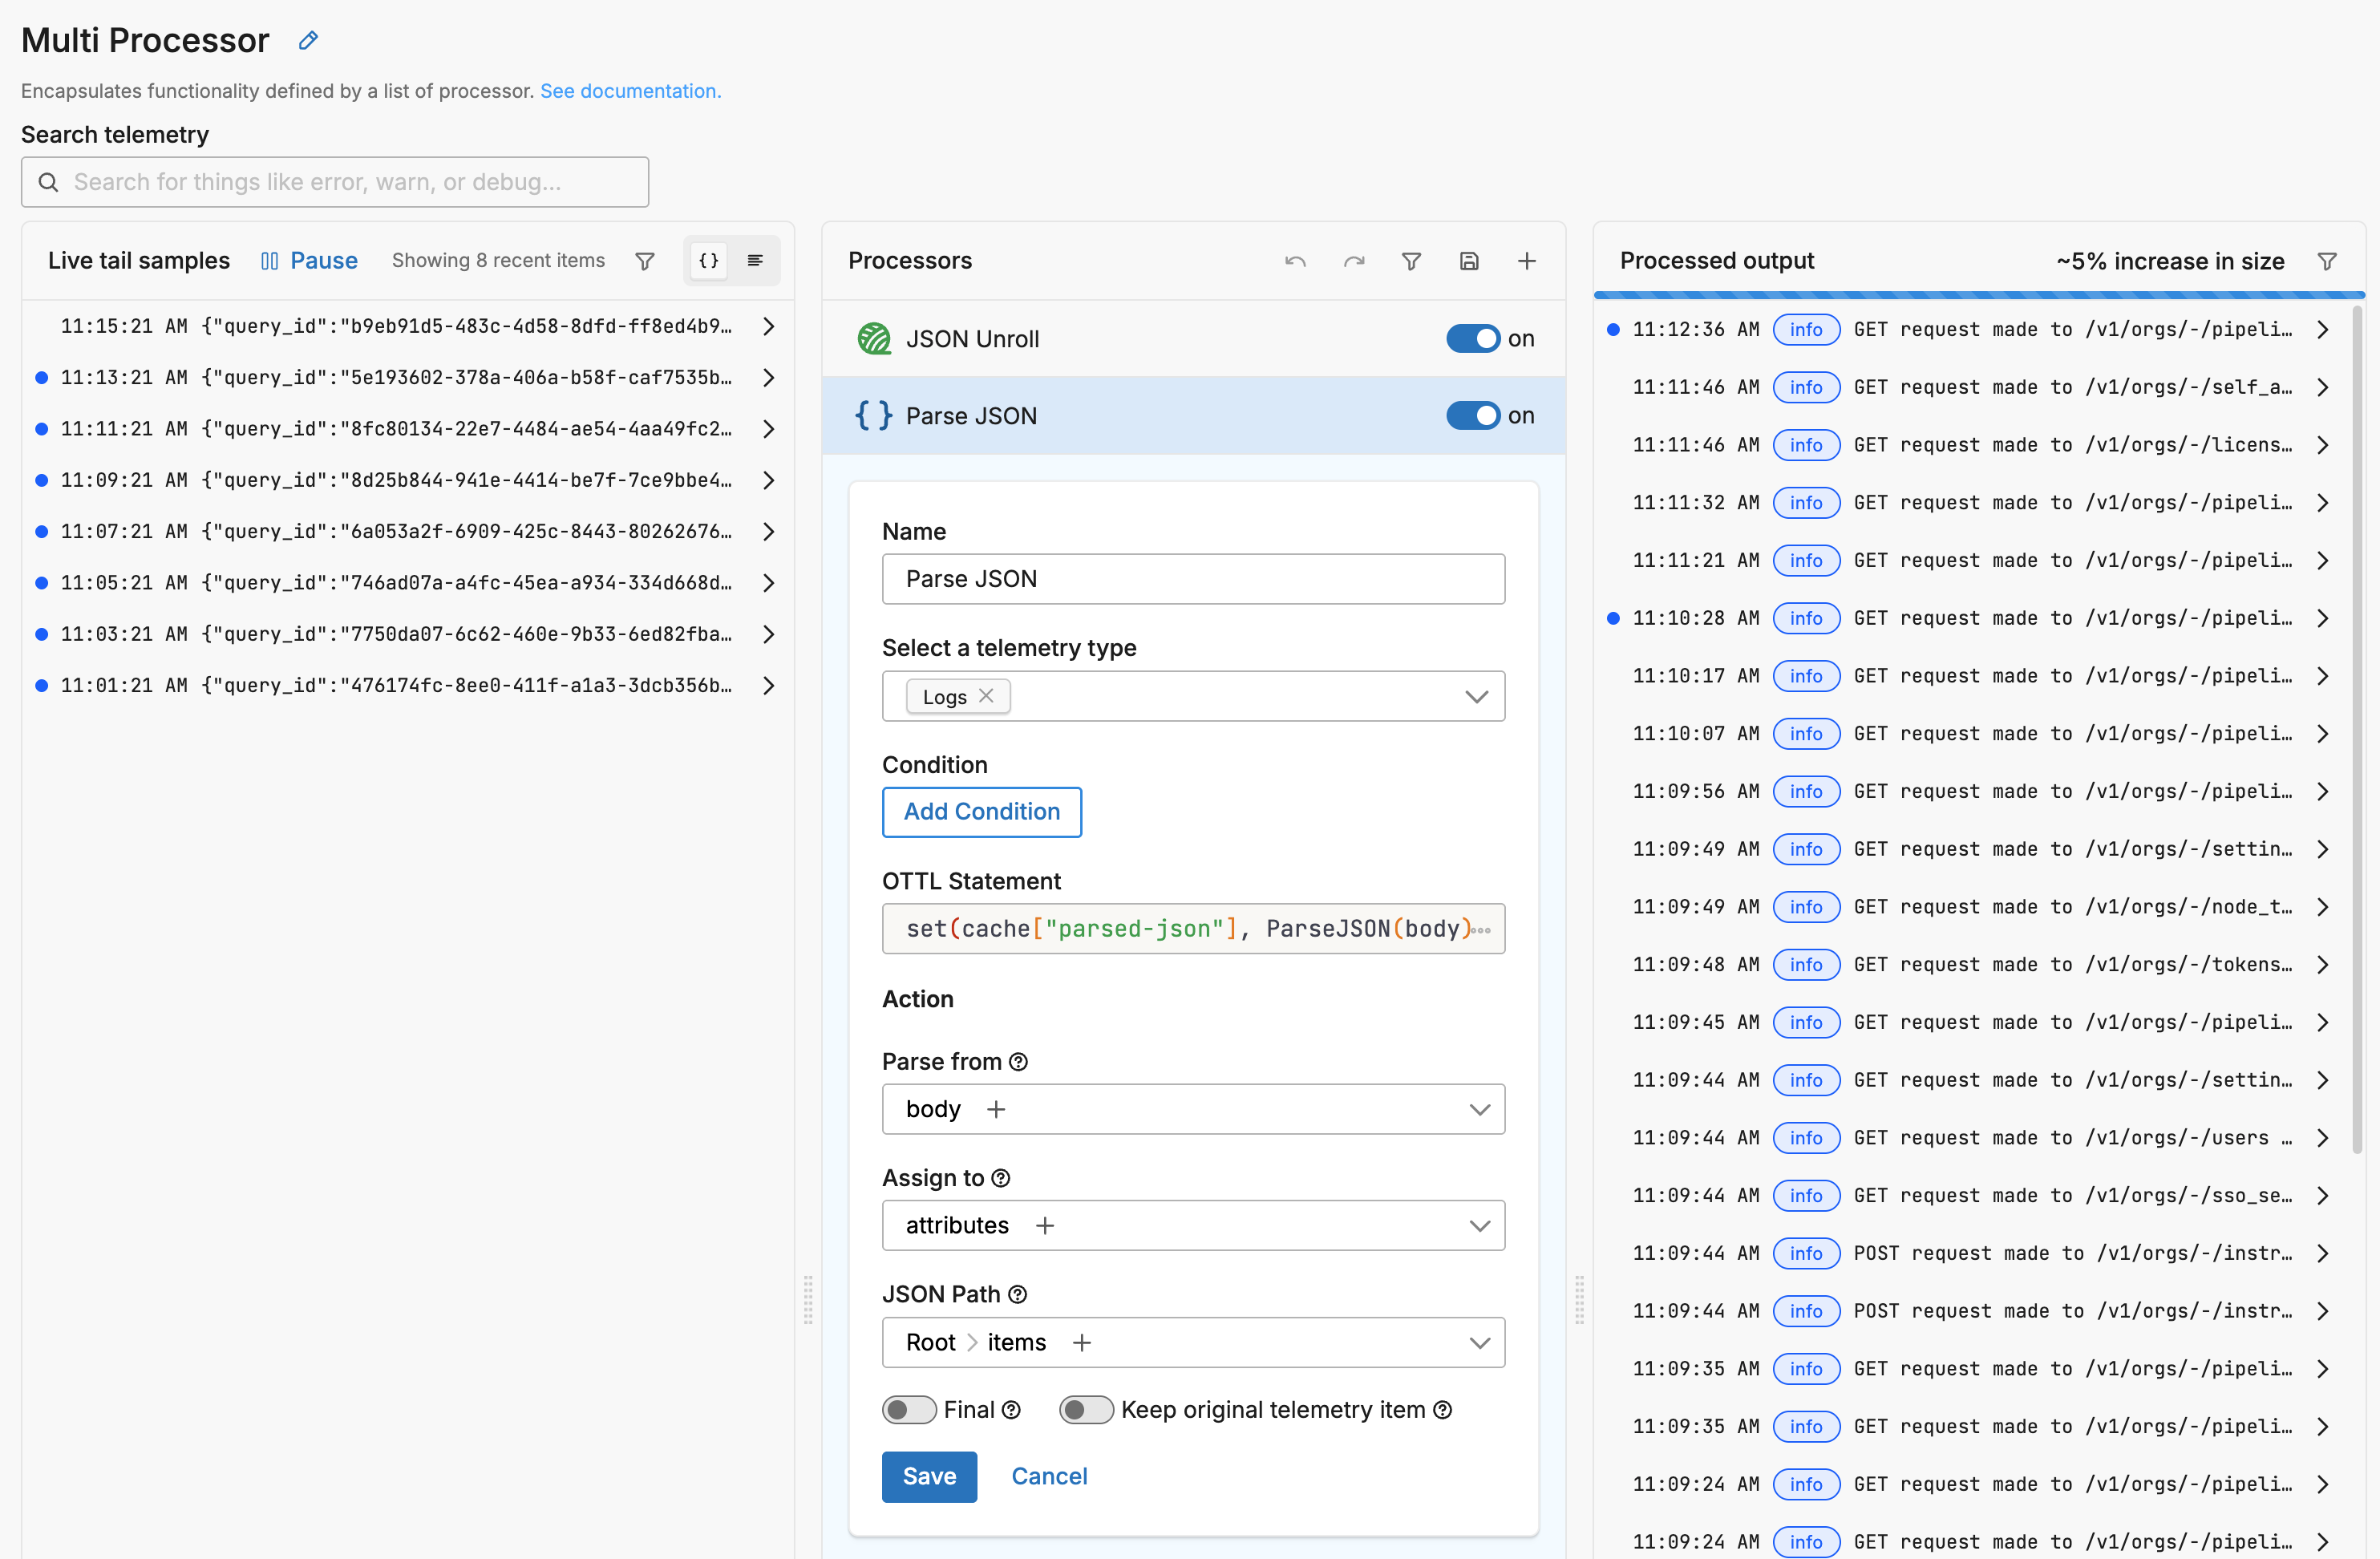Image resolution: width=2380 pixels, height=1559 pixels.
Task: Switch live tail samples to raw text view
Action: [x=755, y=260]
